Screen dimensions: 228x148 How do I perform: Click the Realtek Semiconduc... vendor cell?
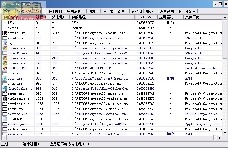click(204, 68)
